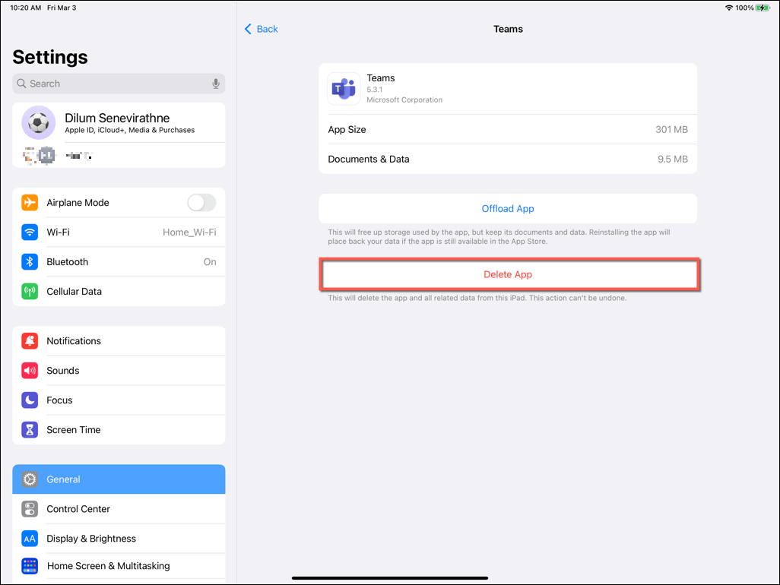Tap the Delete App button
This screenshot has width=780, height=585.
click(508, 274)
